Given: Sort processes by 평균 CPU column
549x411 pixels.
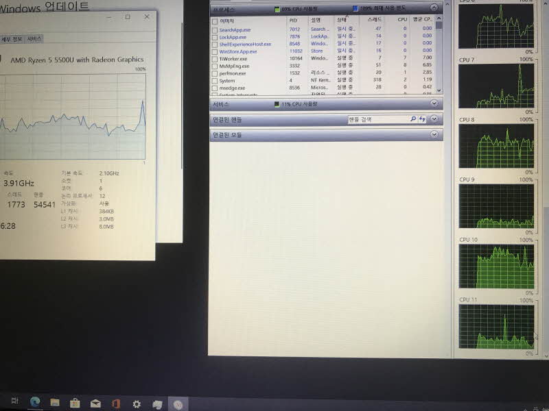Looking at the screenshot, I should [422, 19].
